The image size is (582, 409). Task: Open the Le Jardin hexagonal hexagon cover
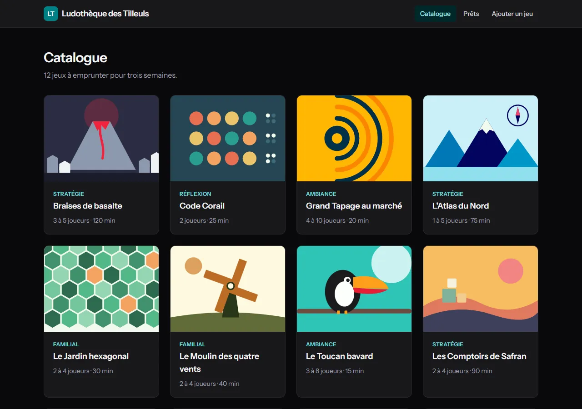[101, 289]
